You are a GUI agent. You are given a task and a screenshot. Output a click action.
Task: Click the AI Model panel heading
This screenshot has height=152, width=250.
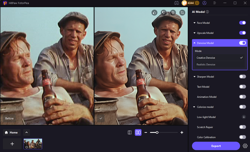(198, 12)
